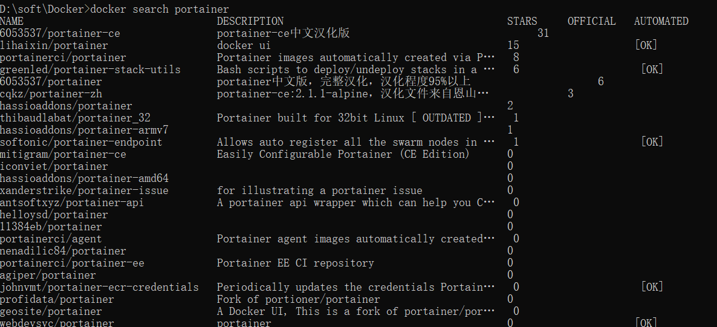Click the "Portainer EE CI repository" description
This screenshot has width=717, height=327.
[x=295, y=263]
